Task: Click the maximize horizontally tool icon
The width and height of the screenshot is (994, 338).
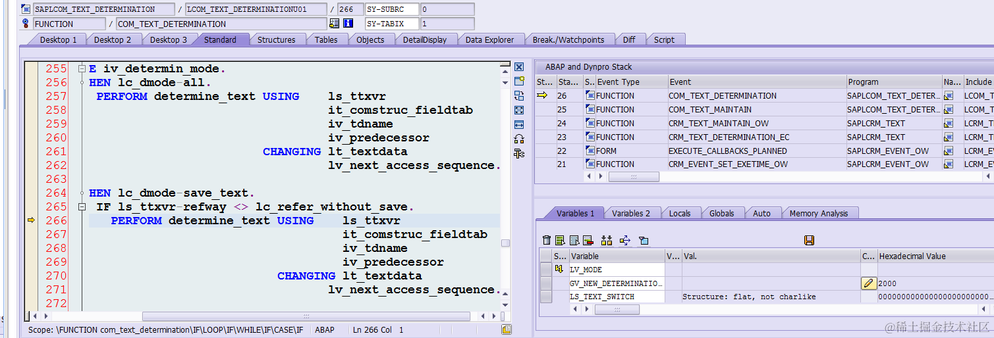Action: [519, 124]
